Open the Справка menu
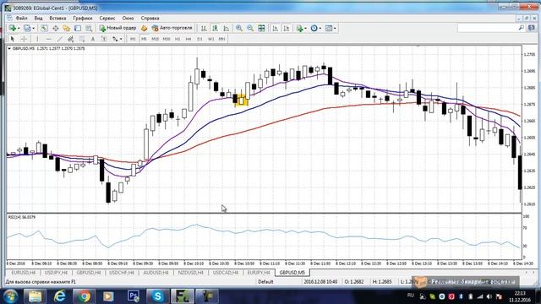 (150, 18)
